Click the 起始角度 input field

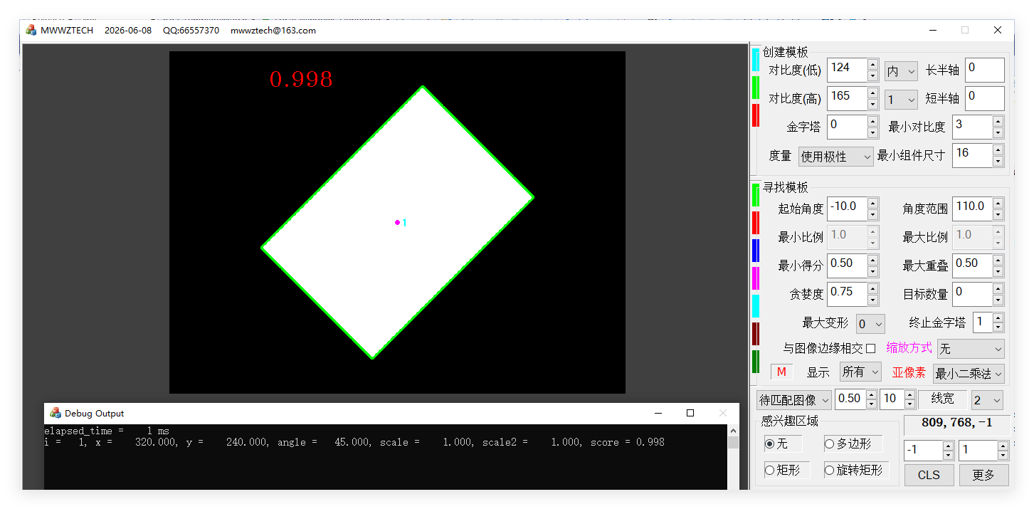(x=847, y=209)
